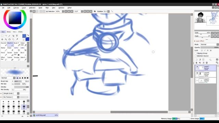Select brush size preset 20
The width and height of the screenshot is (219, 123).
click(24, 102)
